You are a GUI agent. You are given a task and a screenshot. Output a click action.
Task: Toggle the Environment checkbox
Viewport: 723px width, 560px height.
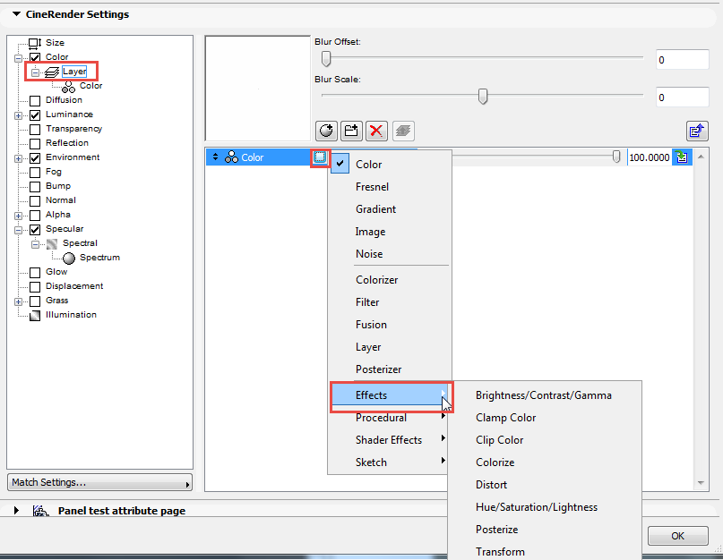[35, 158]
